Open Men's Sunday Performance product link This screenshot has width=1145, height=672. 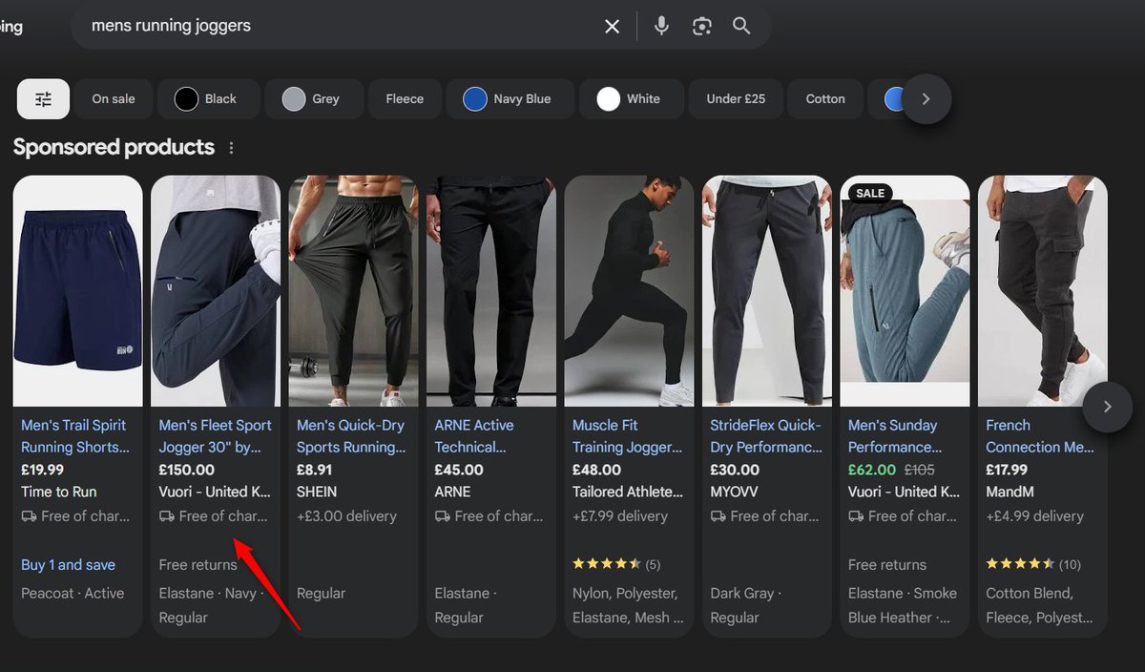pyautogui.click(x=896, y=436)
